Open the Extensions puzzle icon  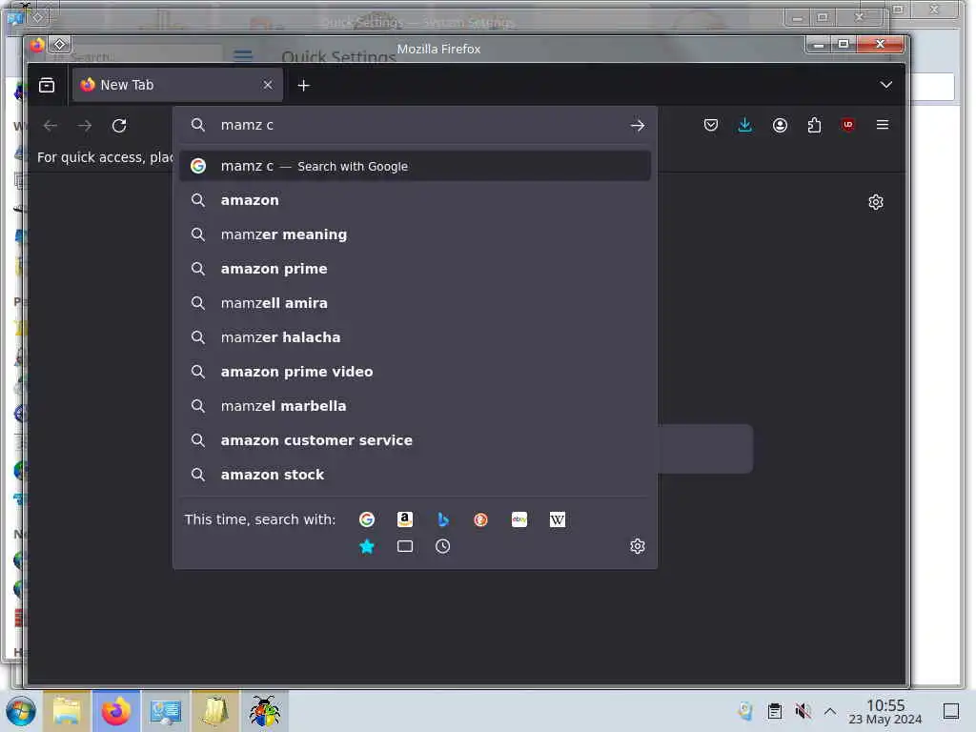pyautogui.click(x=814, y=125)
